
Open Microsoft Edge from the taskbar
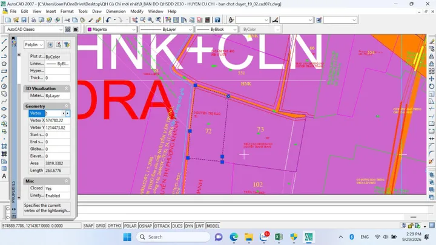point(234,237)
